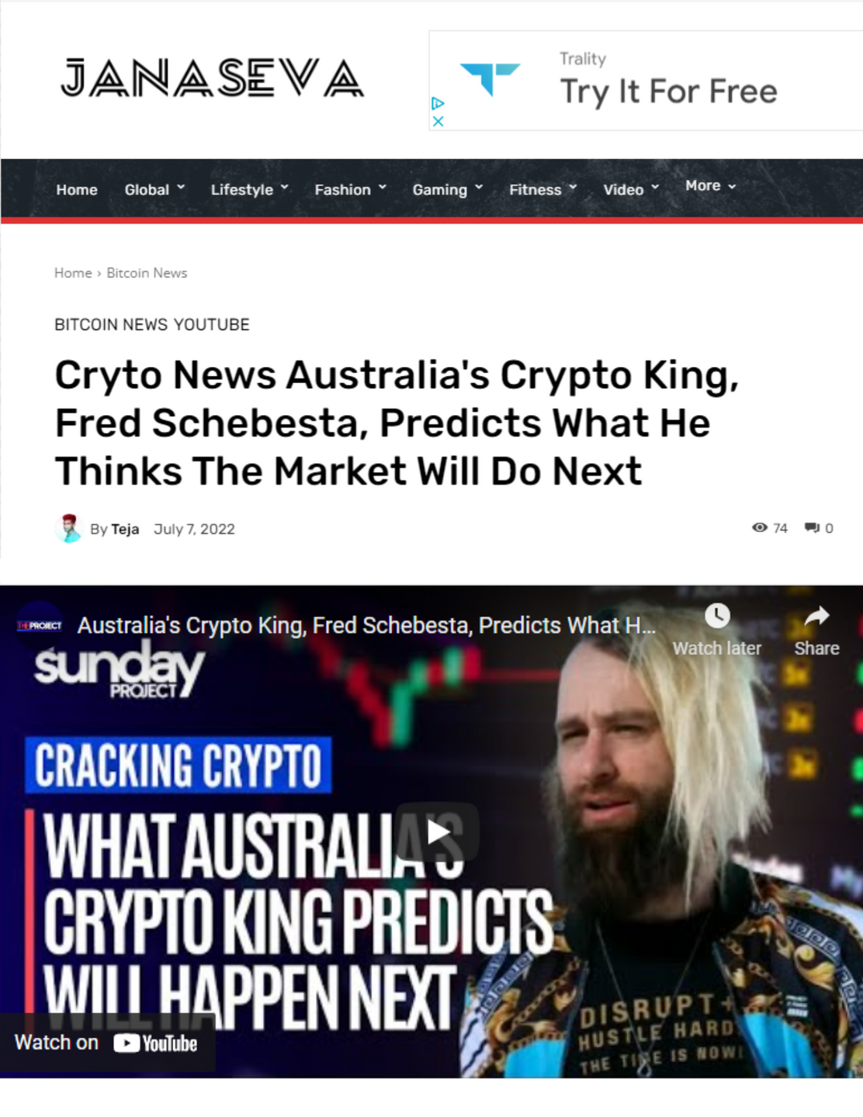
Task: Click the Janaseva site logo
Action: 213,78
